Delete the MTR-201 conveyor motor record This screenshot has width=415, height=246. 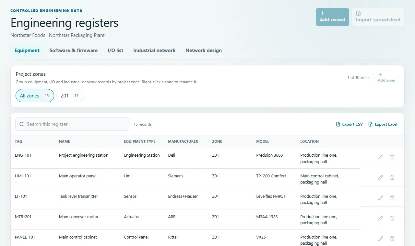click(392, 218)
